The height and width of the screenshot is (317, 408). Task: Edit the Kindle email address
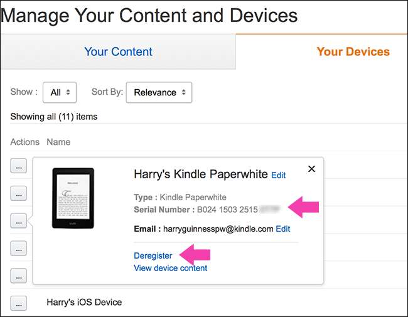tap(283, 229)
